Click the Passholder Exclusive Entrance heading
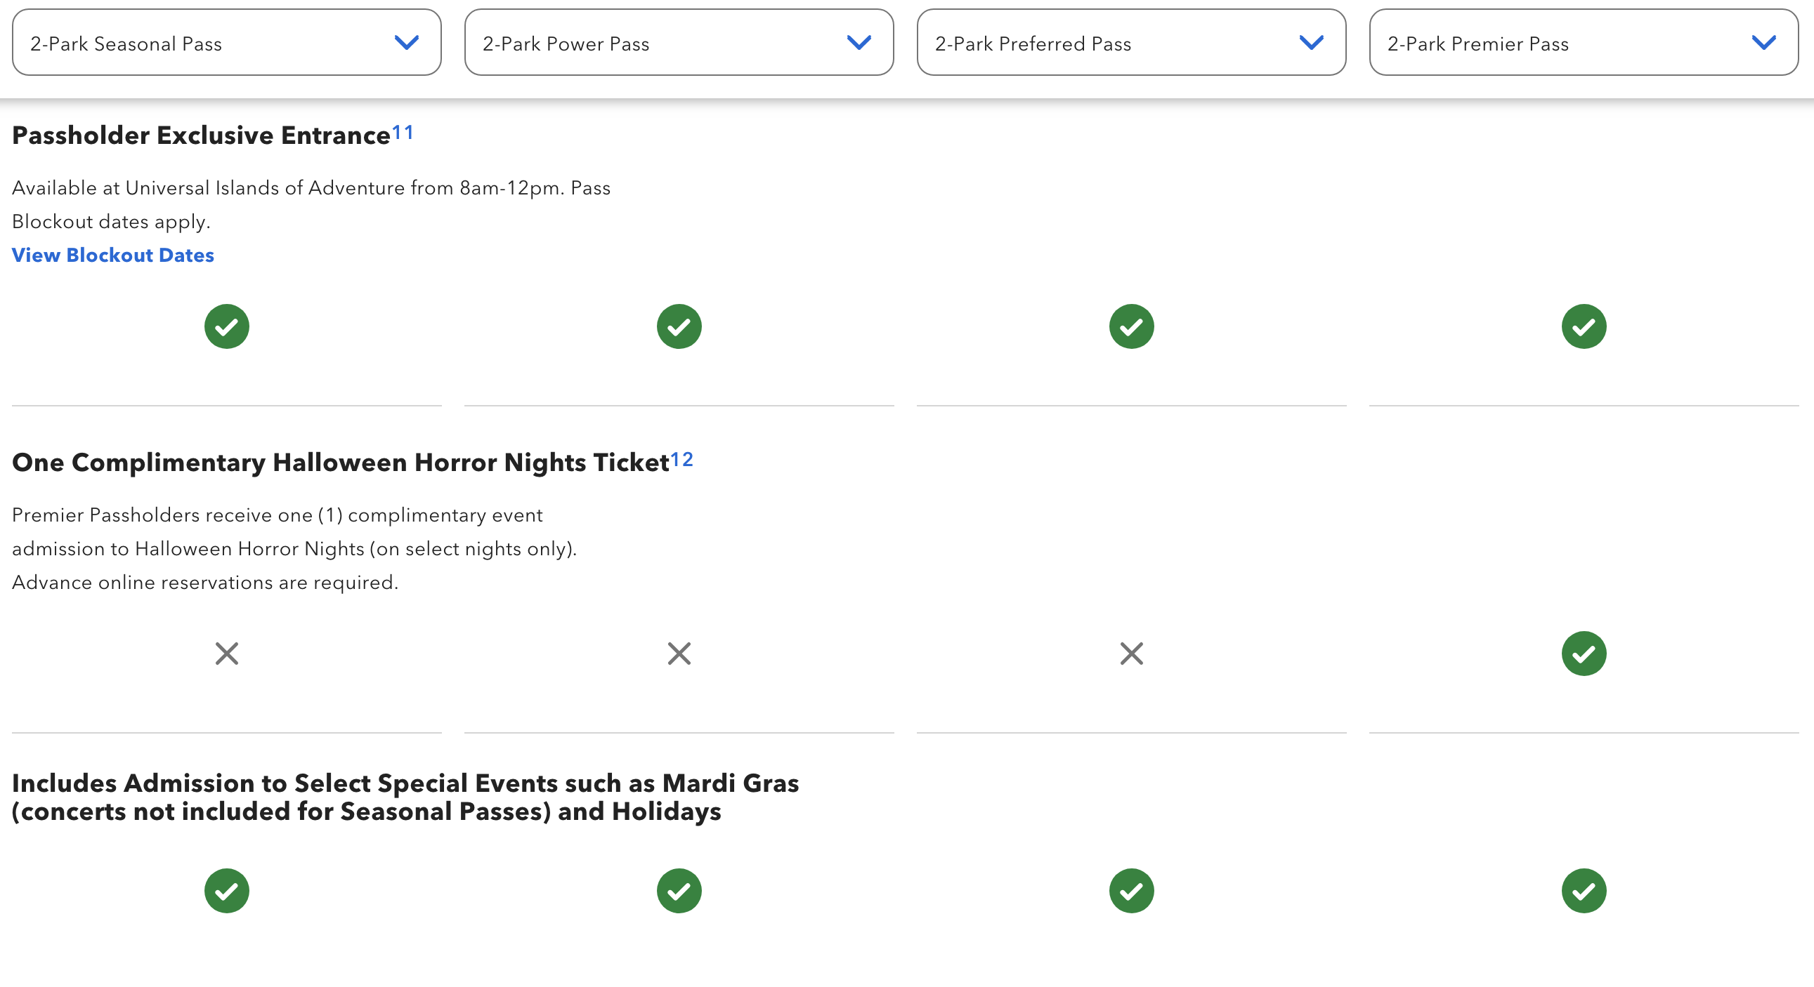This screenshot has width=1814, height=987. pos(202,135)
